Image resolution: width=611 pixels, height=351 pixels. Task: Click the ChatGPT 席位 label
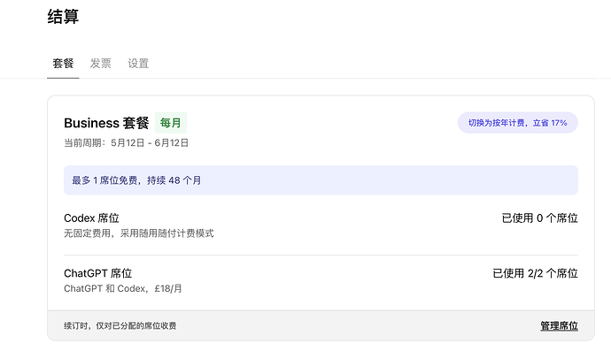click(x=97, y=273)
